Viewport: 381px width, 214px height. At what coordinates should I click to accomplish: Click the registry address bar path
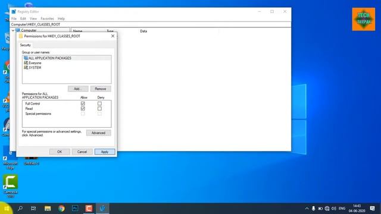coord(151,24)
